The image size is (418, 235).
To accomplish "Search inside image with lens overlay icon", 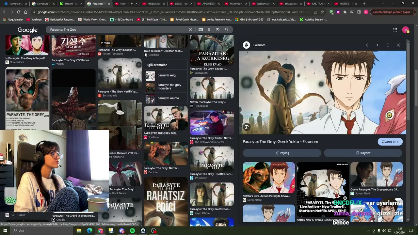I will point(247,127).
